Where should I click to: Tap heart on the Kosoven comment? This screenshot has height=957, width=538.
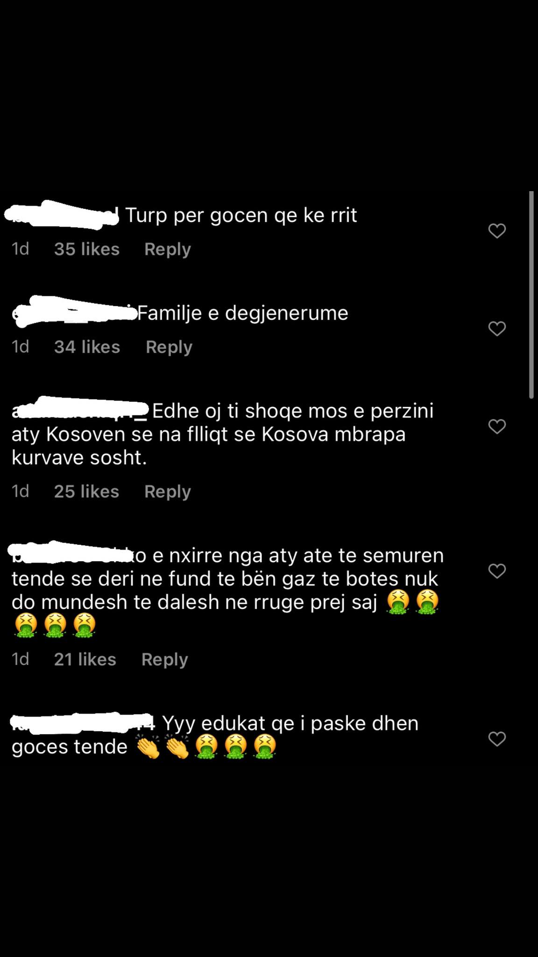(497, 426)
